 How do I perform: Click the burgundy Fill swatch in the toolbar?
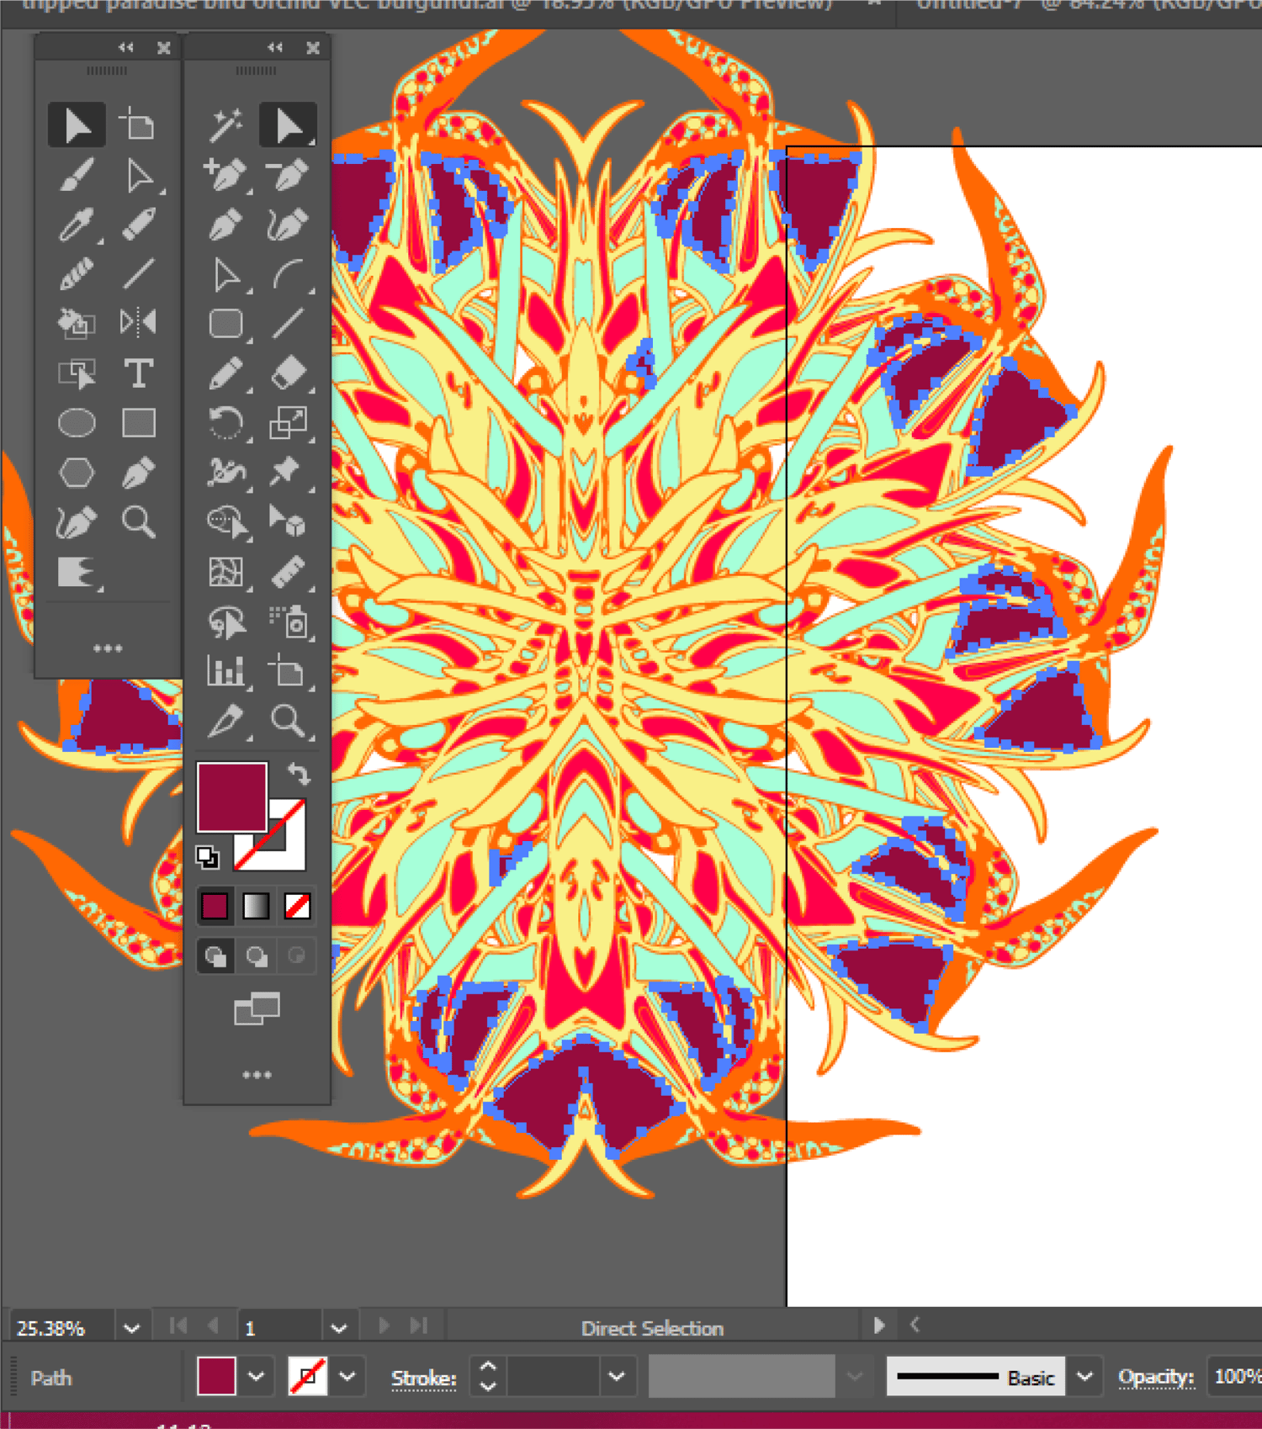(x=232, y=797)
